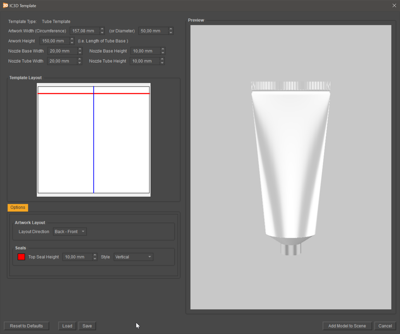Switch to the Options tab

pyautogui.click(x=18, y=207)
